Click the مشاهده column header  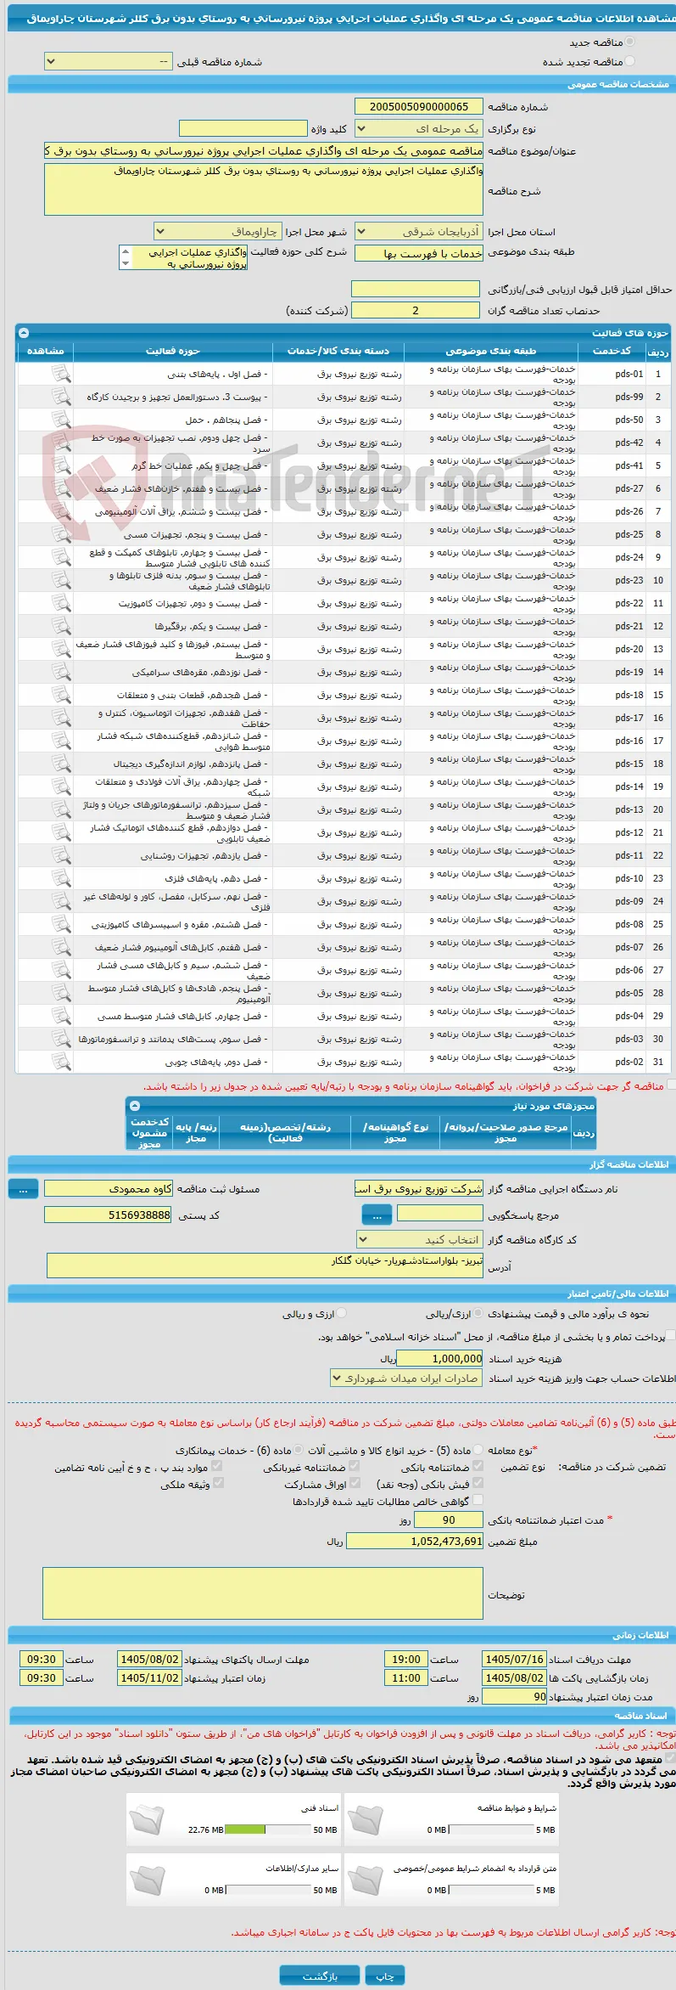click(x=45, y=351)
